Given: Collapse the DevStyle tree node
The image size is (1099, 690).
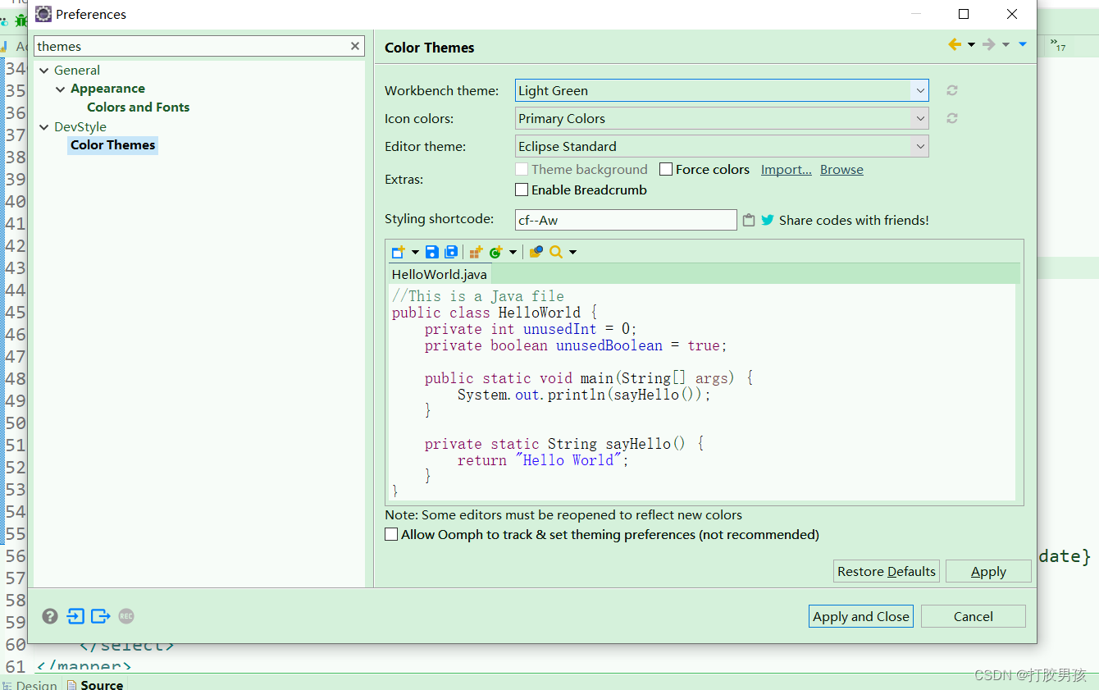Looking at the screenshot, I should (44, 127).
